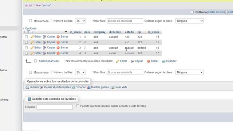Tick the checkbox for row id_envio 2
This screenshot has height=131, width=233.
27,42
